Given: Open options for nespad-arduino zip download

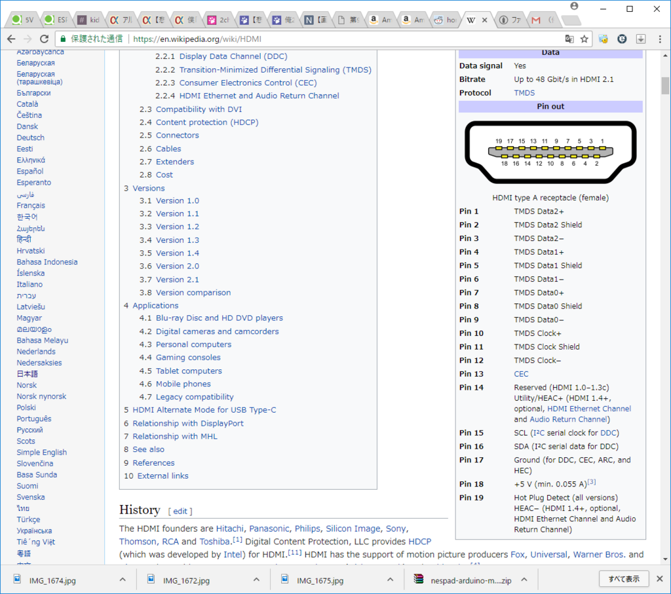Looking at the screenshot, I should [524, 580].
